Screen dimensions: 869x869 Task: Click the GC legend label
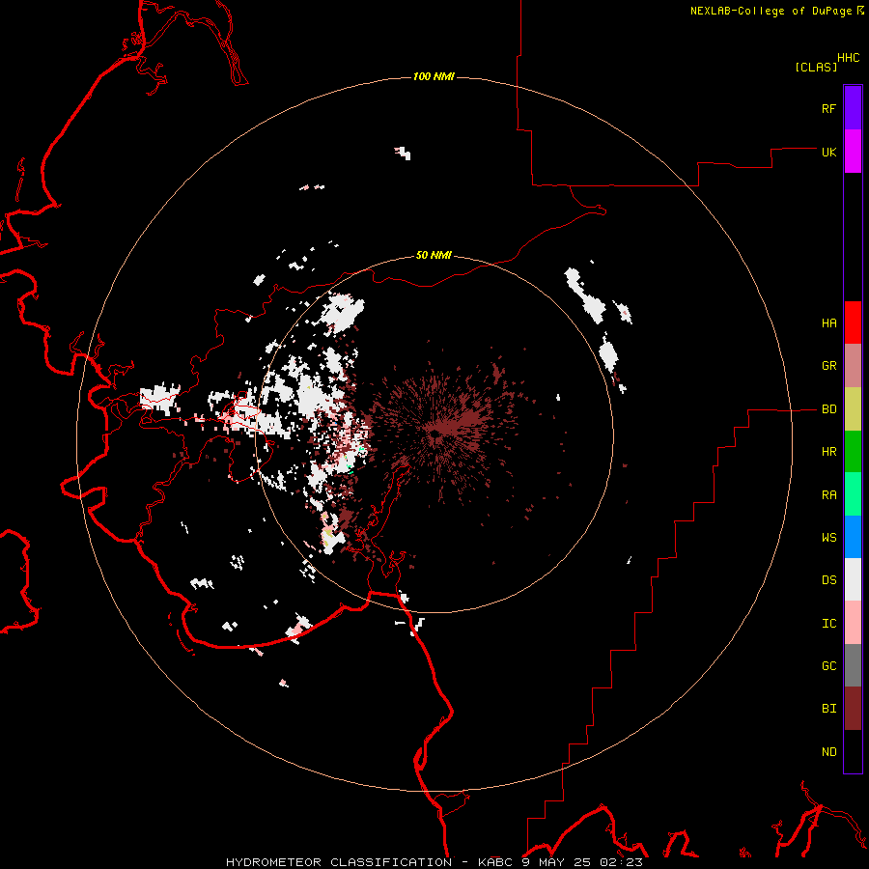(x=828, y=666)
